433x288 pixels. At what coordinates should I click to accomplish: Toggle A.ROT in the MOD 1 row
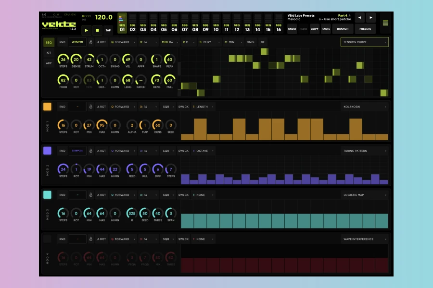point(102,107)
